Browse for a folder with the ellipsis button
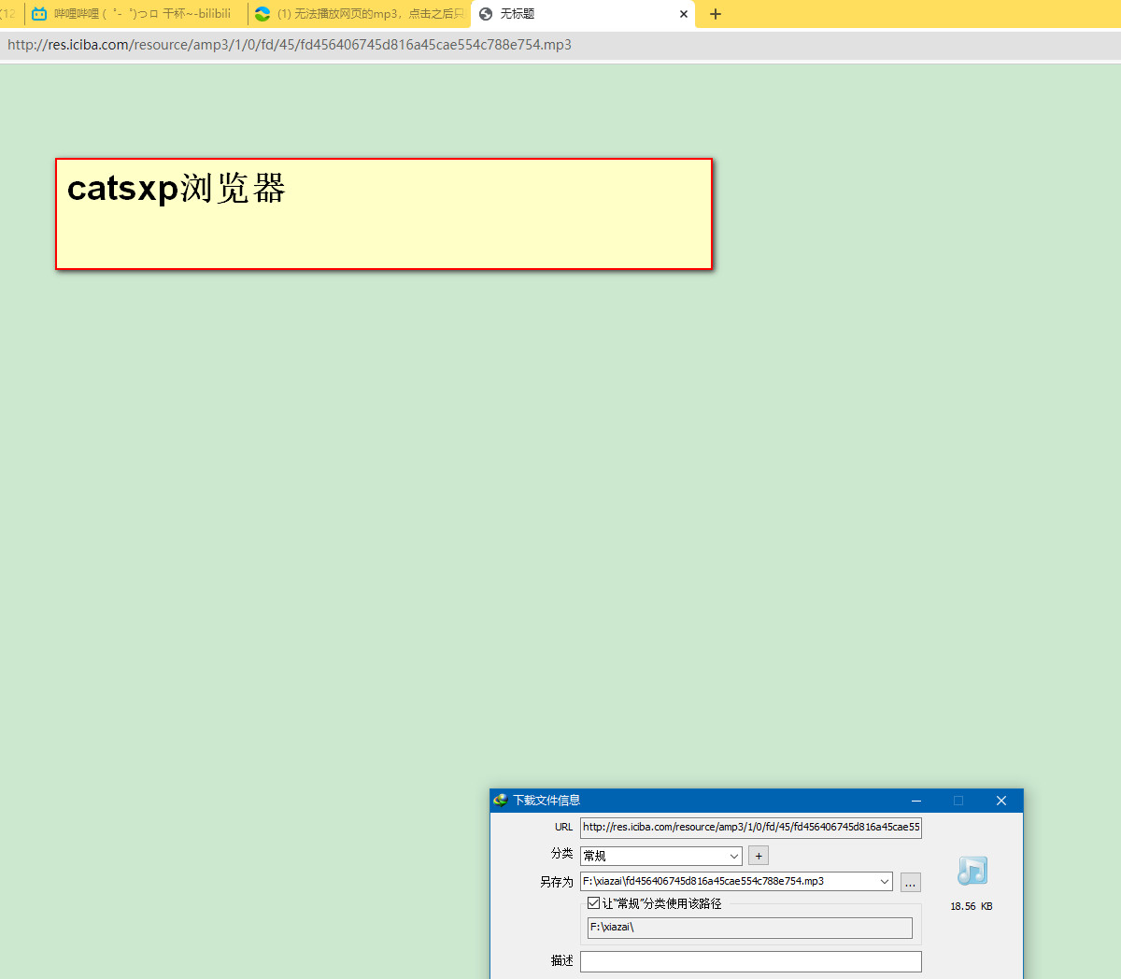The height and width of the screenshot is (979, 1121). (x=911, y=883)
